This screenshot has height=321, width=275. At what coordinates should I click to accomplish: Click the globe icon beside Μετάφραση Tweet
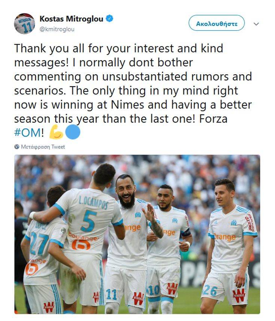(17, 147)
